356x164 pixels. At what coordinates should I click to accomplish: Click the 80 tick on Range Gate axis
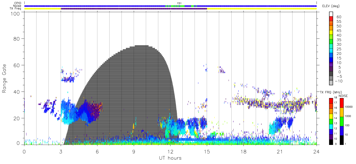(x=17, y=39)
